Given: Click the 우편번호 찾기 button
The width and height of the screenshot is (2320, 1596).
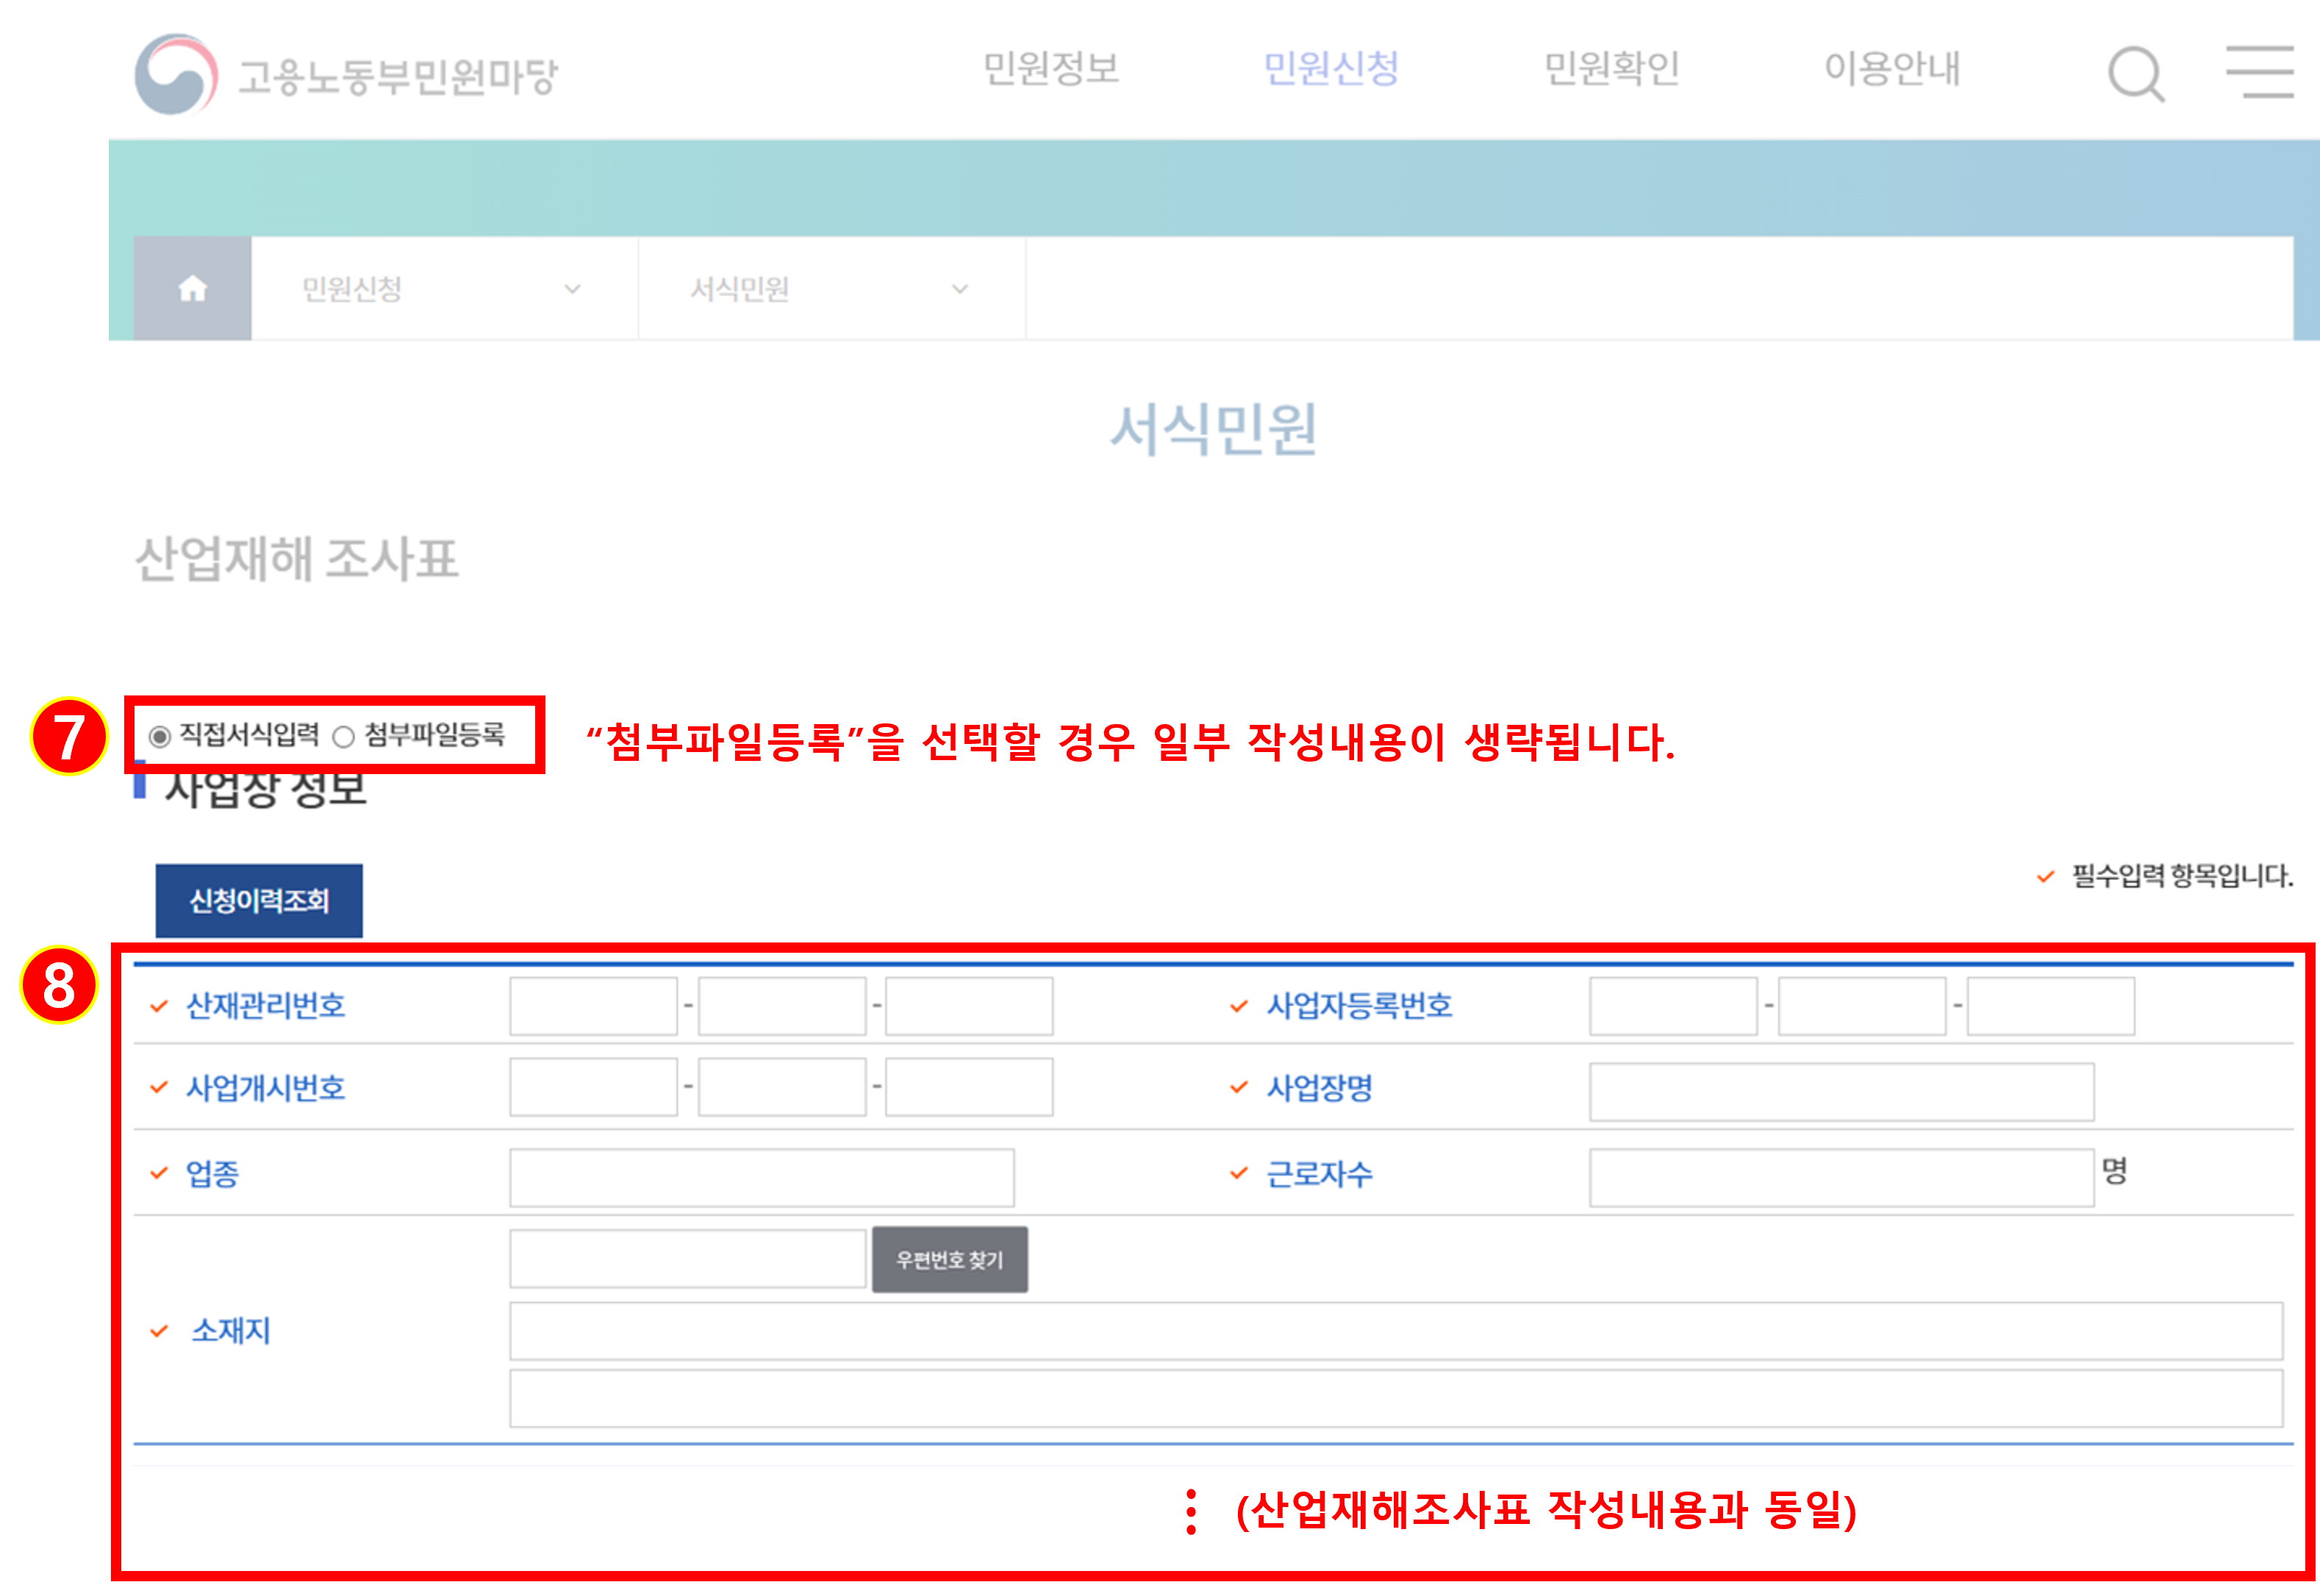Looking at the screenshot, I should tap(949, 1260).
